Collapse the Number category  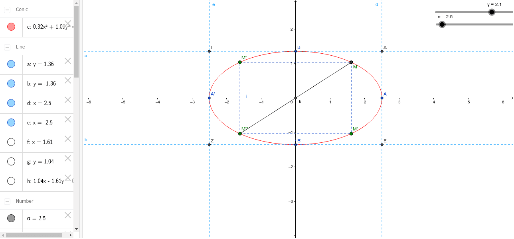(7, 201)
